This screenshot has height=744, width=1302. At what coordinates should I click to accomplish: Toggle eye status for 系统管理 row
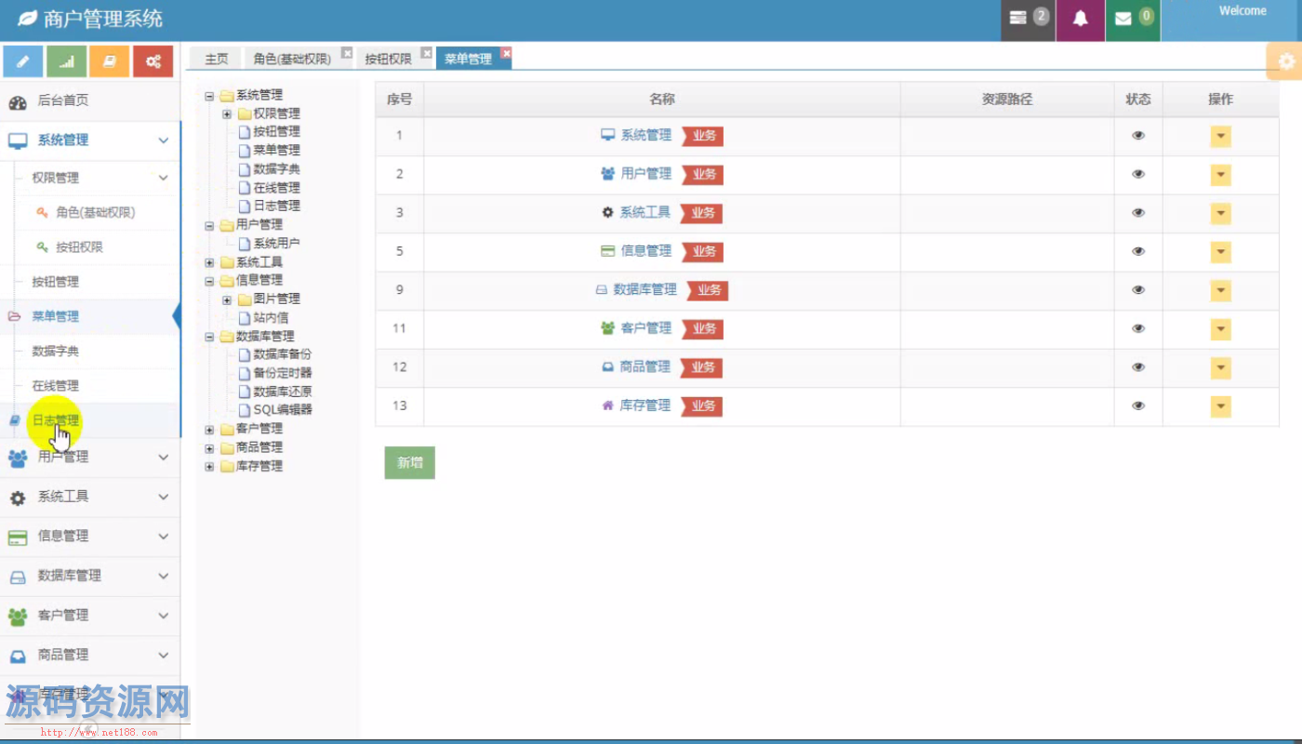(x=1138, y=136)
